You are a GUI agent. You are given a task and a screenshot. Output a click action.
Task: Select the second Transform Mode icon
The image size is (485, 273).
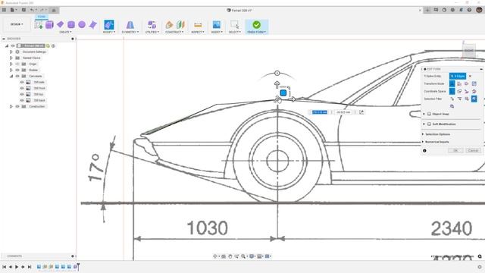coord(459,83)
